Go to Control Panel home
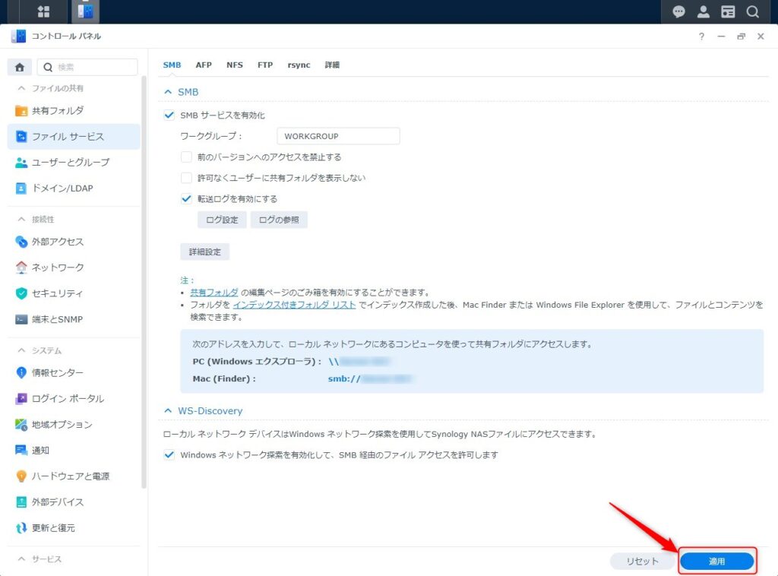This screenshot has height=576, width=778. click(x=19, y=67)
